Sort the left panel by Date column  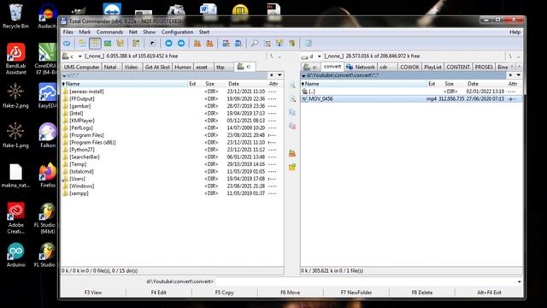tap(233, 84)
